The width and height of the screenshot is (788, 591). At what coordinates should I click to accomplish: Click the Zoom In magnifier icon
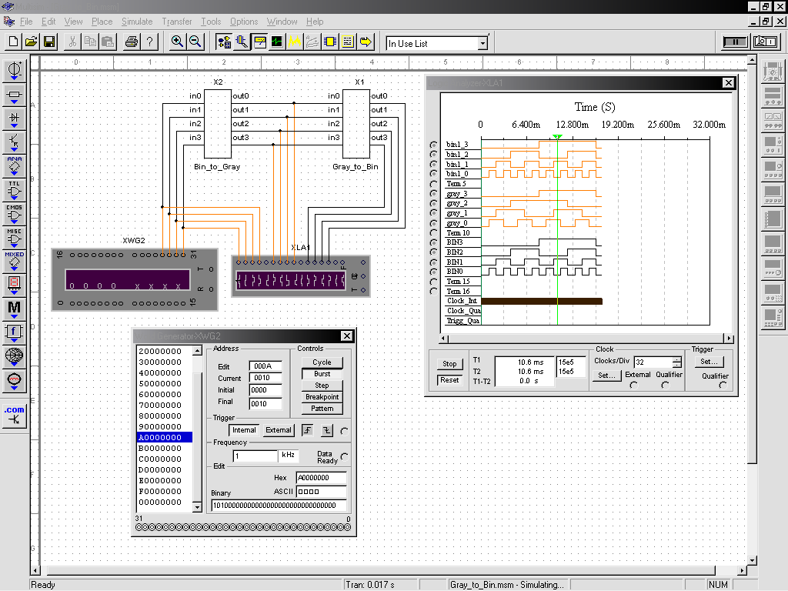177,42
